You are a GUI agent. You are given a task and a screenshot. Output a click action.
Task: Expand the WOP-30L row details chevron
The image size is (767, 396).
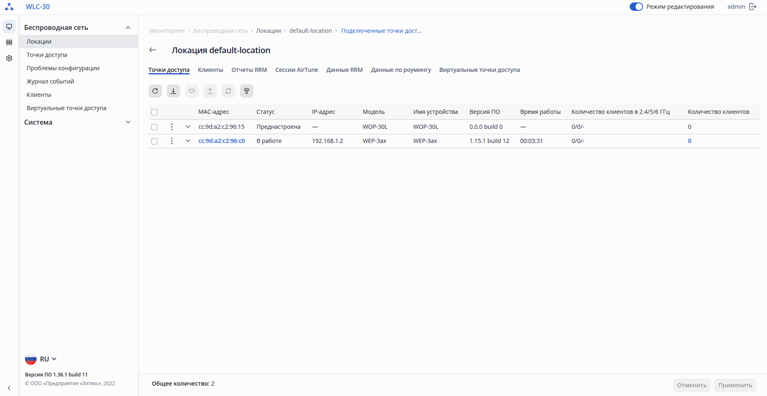pos(188,127)
